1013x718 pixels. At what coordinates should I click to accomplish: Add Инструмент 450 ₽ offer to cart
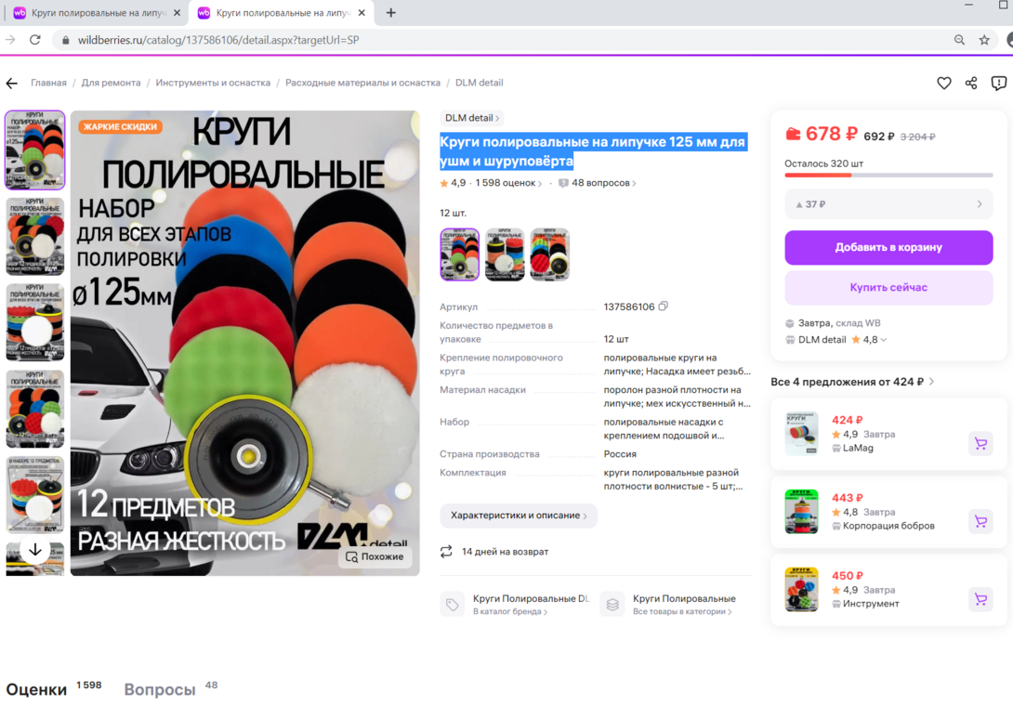tap(980, 599)
